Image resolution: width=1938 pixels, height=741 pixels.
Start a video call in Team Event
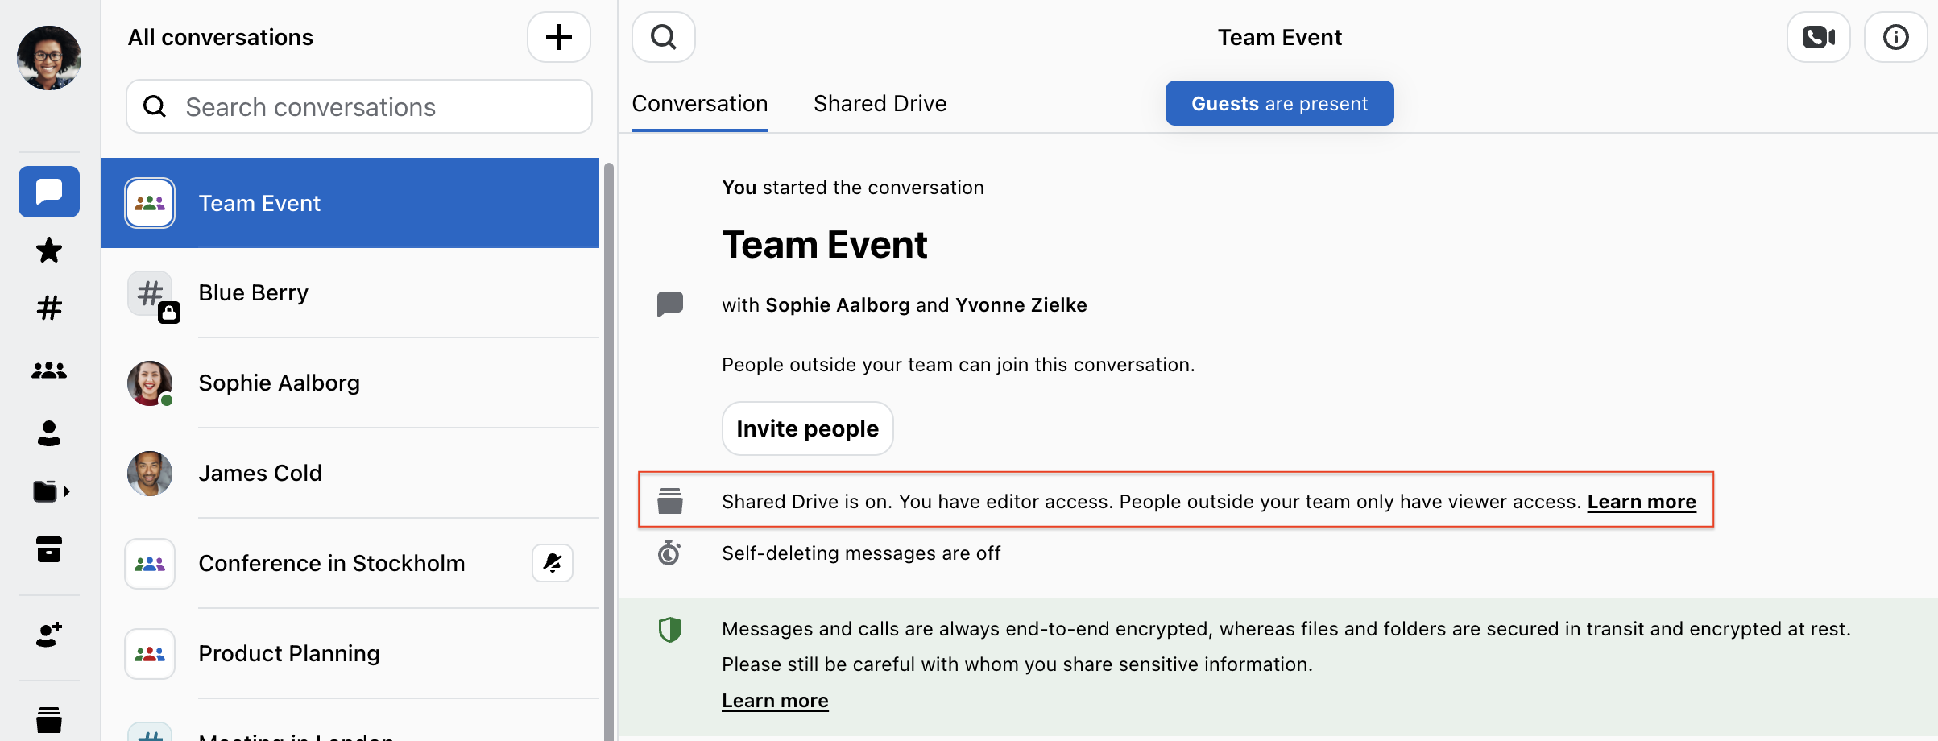pos(1819,37)
